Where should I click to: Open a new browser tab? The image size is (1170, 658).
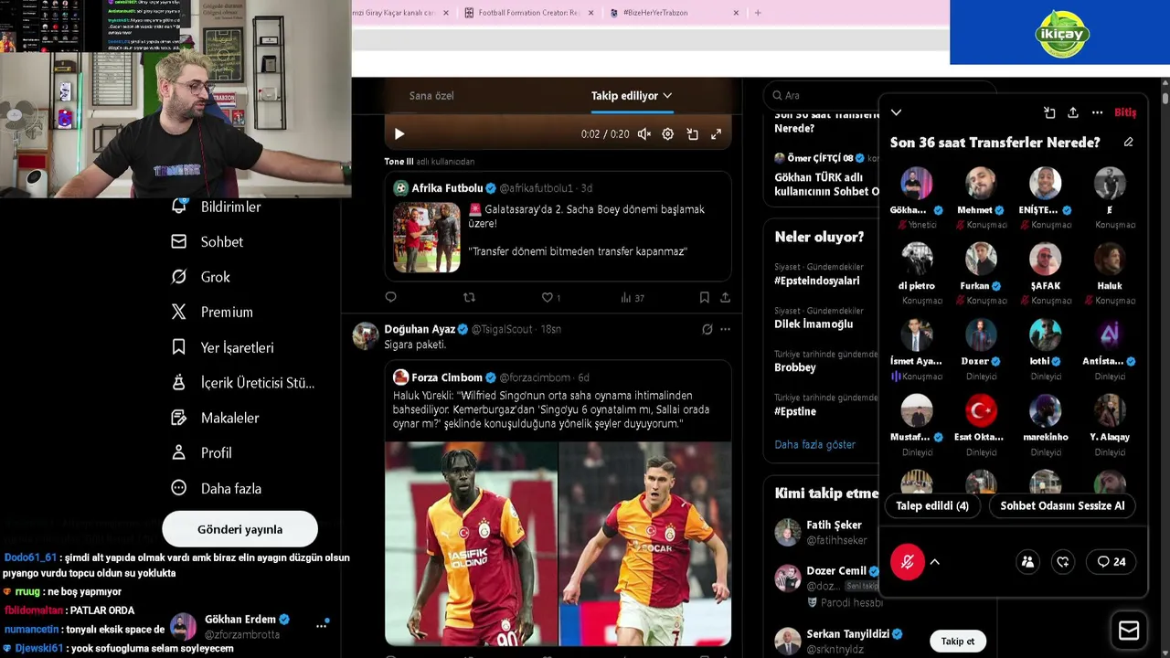coord(757,13)
